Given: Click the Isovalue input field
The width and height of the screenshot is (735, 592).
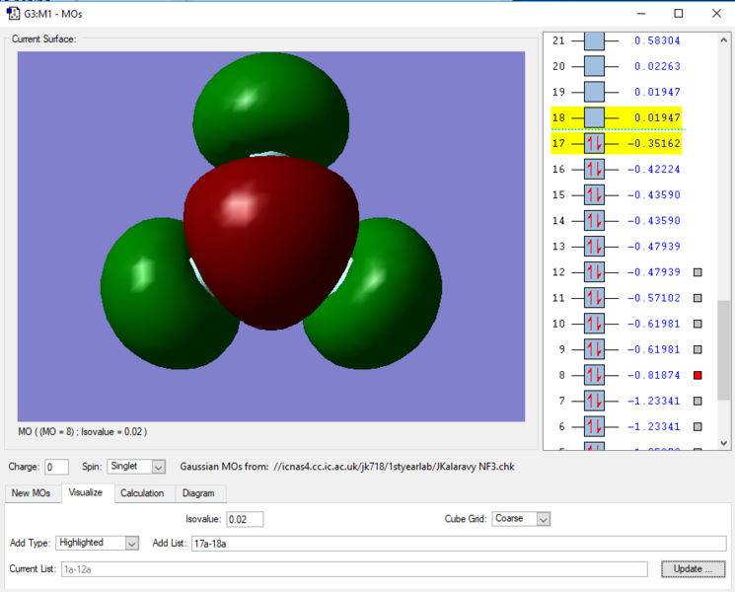Looking at the screenshot, I should [x=243, y=519].
